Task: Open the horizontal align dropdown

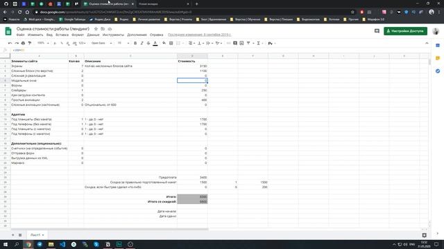Action: (x=191, y=43)
